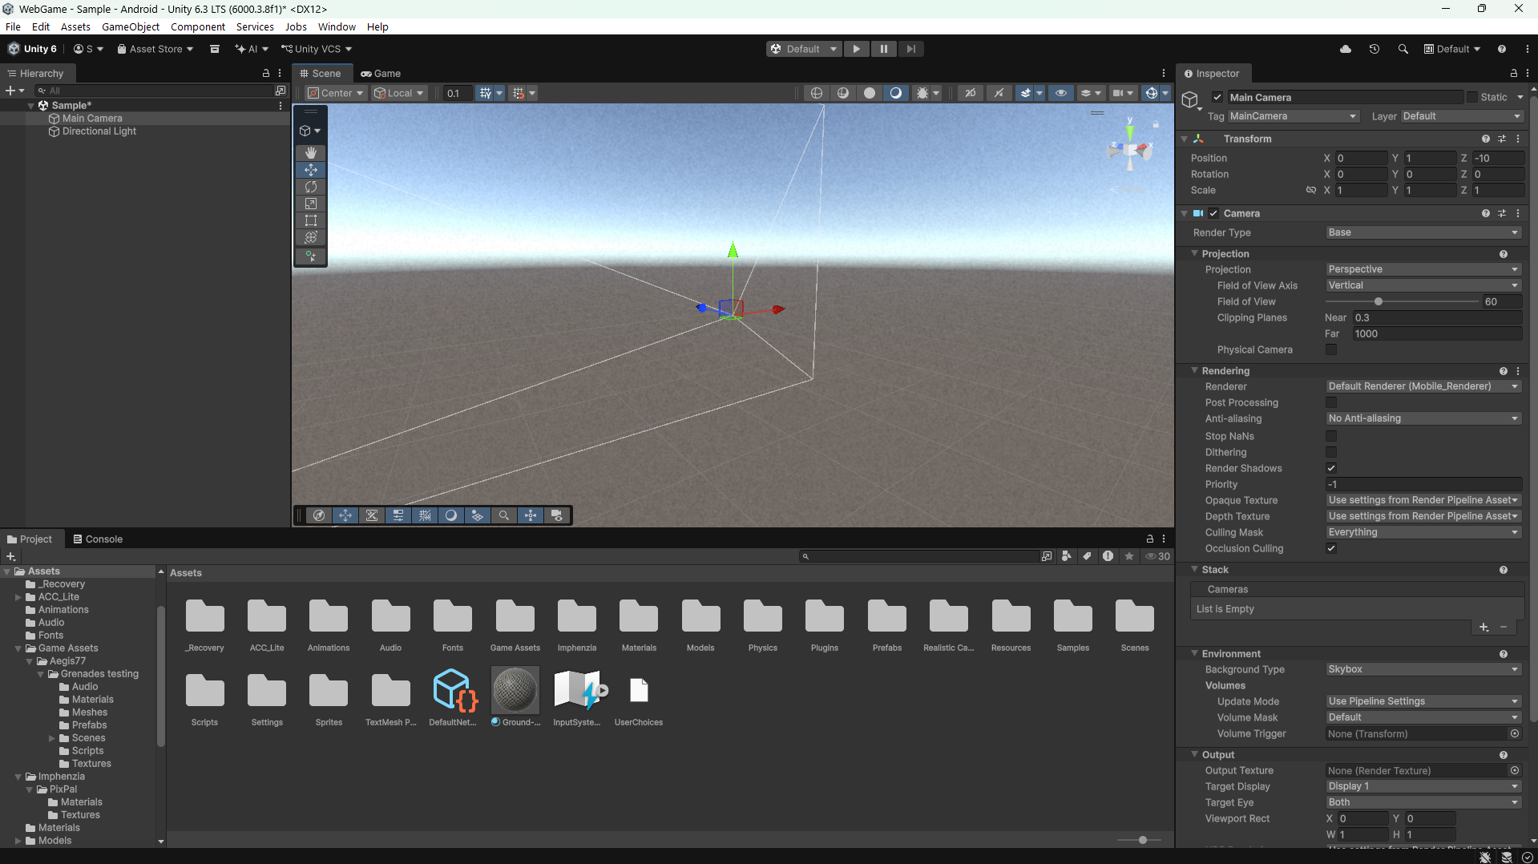Open the Scripts folder in Assets grid

(204, 692)
